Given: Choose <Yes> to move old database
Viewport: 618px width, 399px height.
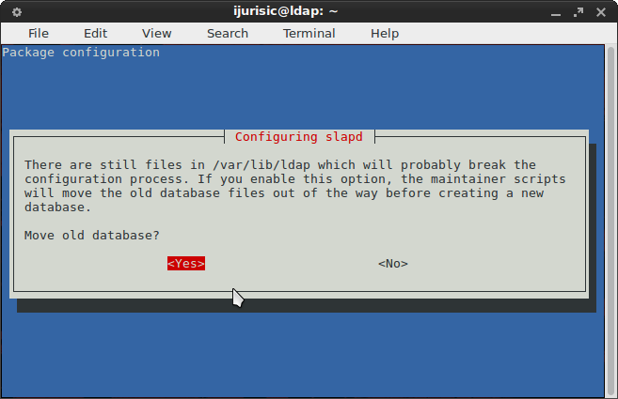Looking at the screenshot, I should click(186, 263).
